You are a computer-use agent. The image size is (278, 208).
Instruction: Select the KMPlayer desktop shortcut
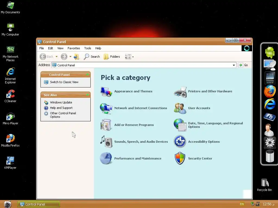(x=10, y=163)
